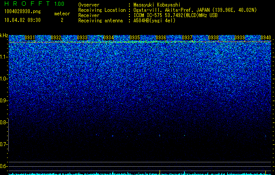This screenshot has width=275, height=175.
Task: Click the 0935 time marker
Action: pos(135,38)
